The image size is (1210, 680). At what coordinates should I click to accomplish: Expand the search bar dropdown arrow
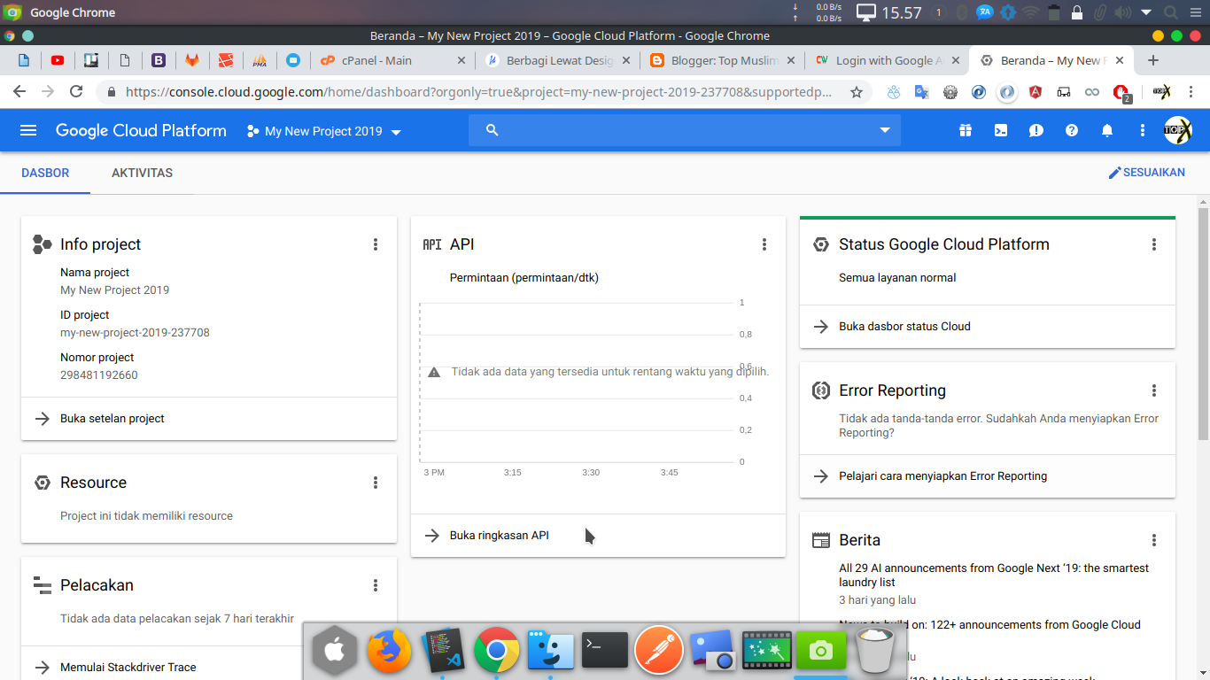click(883, 131)
